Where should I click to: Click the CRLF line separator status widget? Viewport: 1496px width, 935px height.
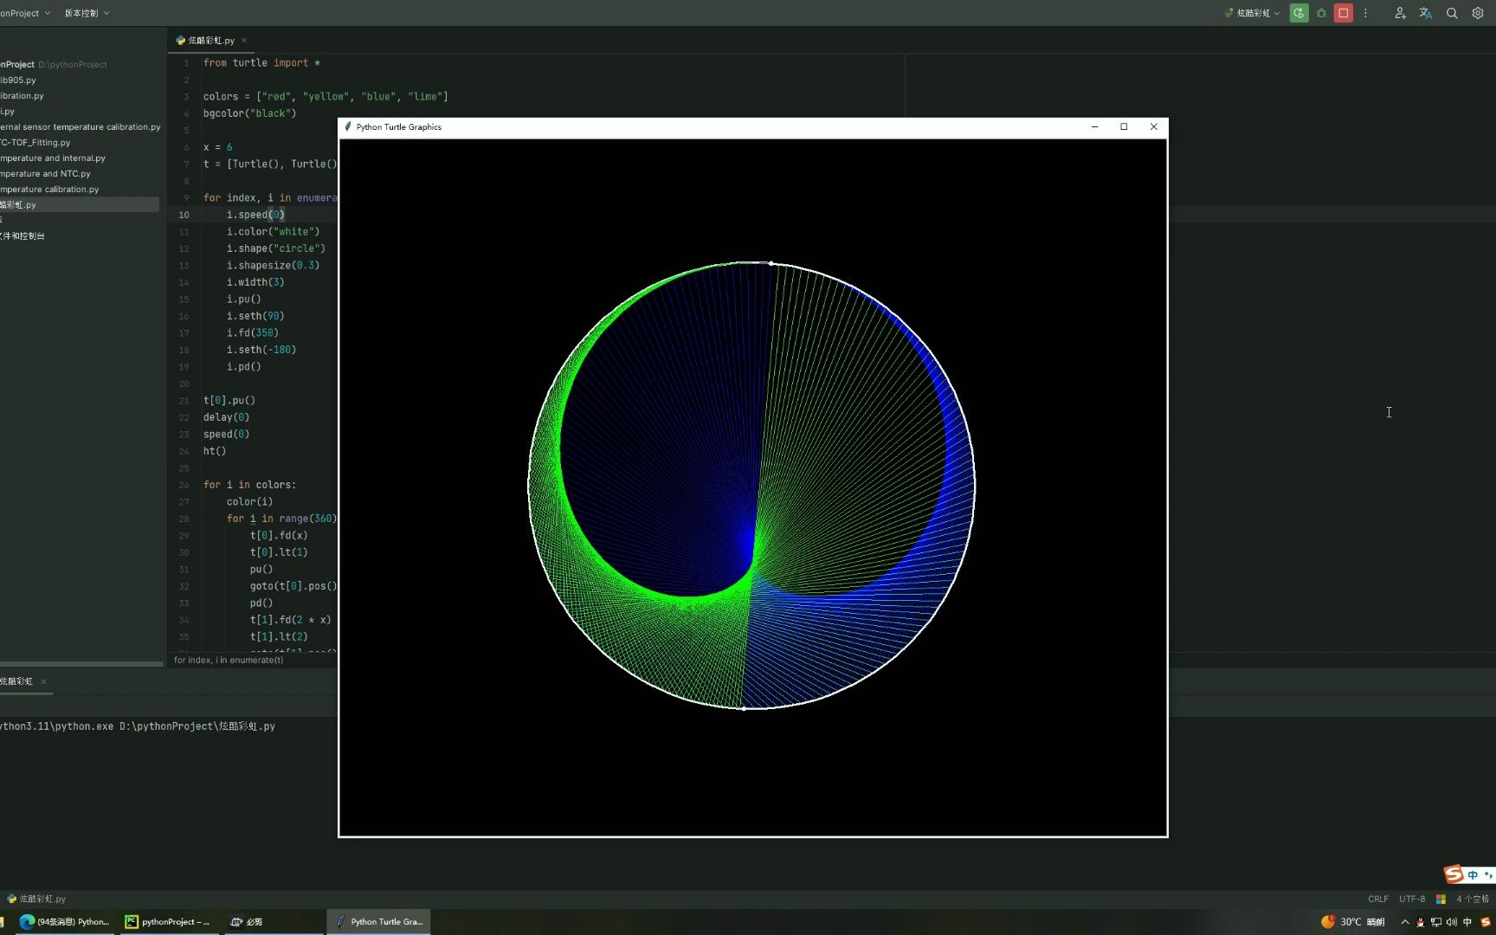point(1377,899)
